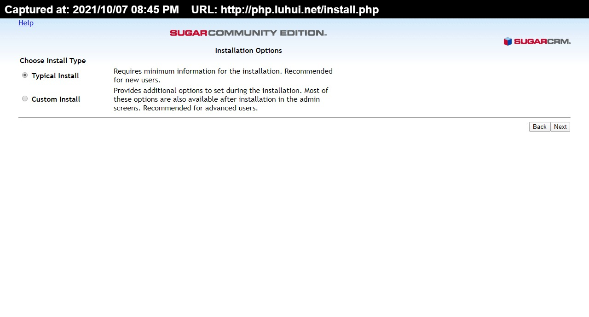Click the SugarCRM cube logo
This screenshot has height=317, width=589.
coord(537,41)
